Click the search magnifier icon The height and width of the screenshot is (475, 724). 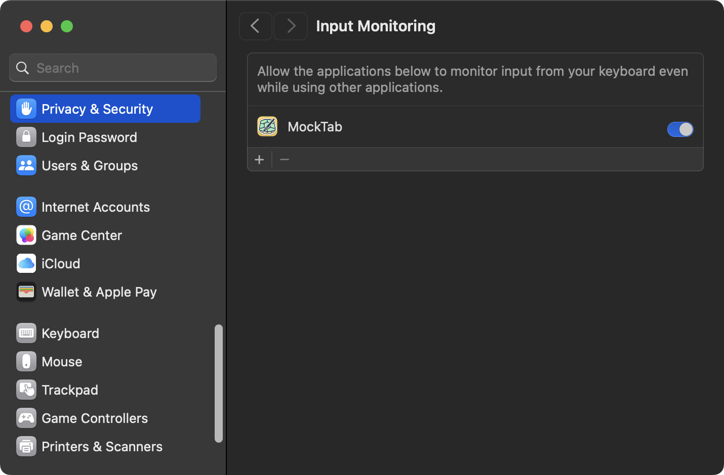pos(22,68)
